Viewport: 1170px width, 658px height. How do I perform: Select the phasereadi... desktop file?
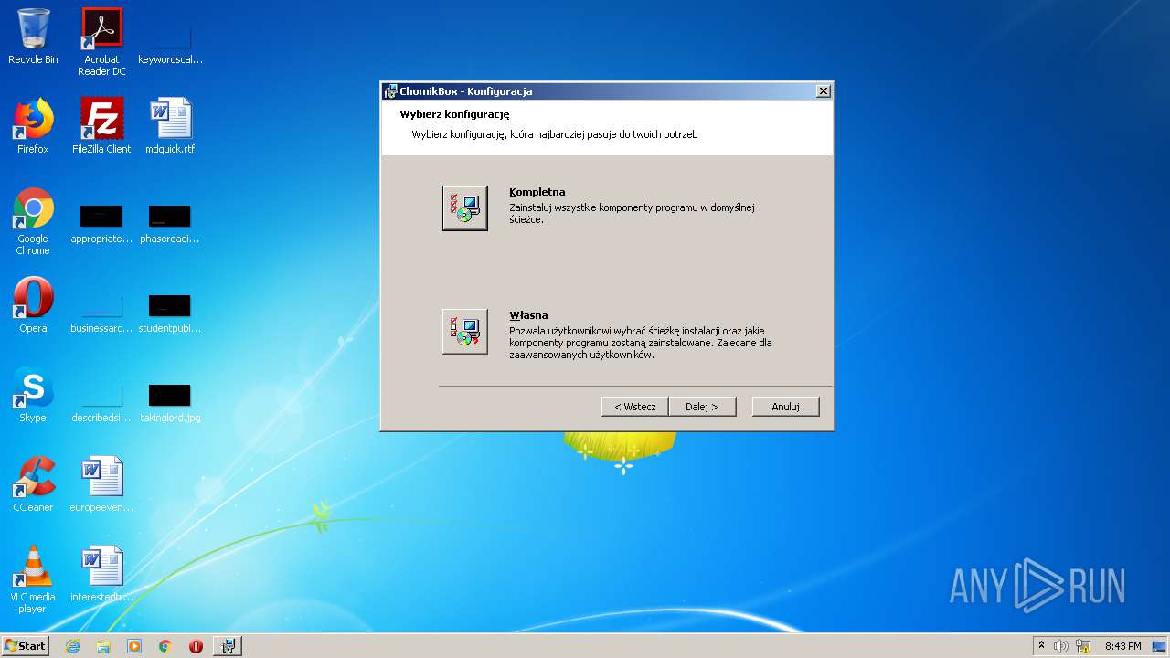click(x=170, y=225)
